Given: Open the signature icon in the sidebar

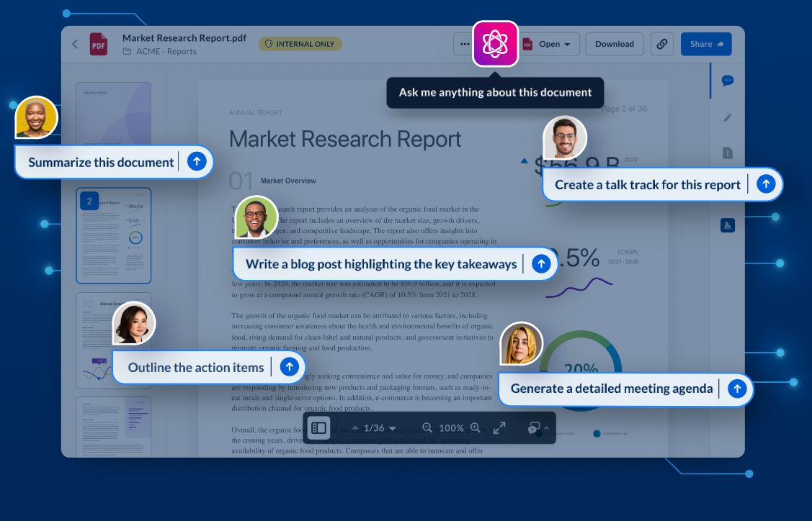Looking at the screenshot, I should click(728, 225).
